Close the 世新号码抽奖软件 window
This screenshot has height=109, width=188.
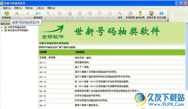(x=186, y=3)
